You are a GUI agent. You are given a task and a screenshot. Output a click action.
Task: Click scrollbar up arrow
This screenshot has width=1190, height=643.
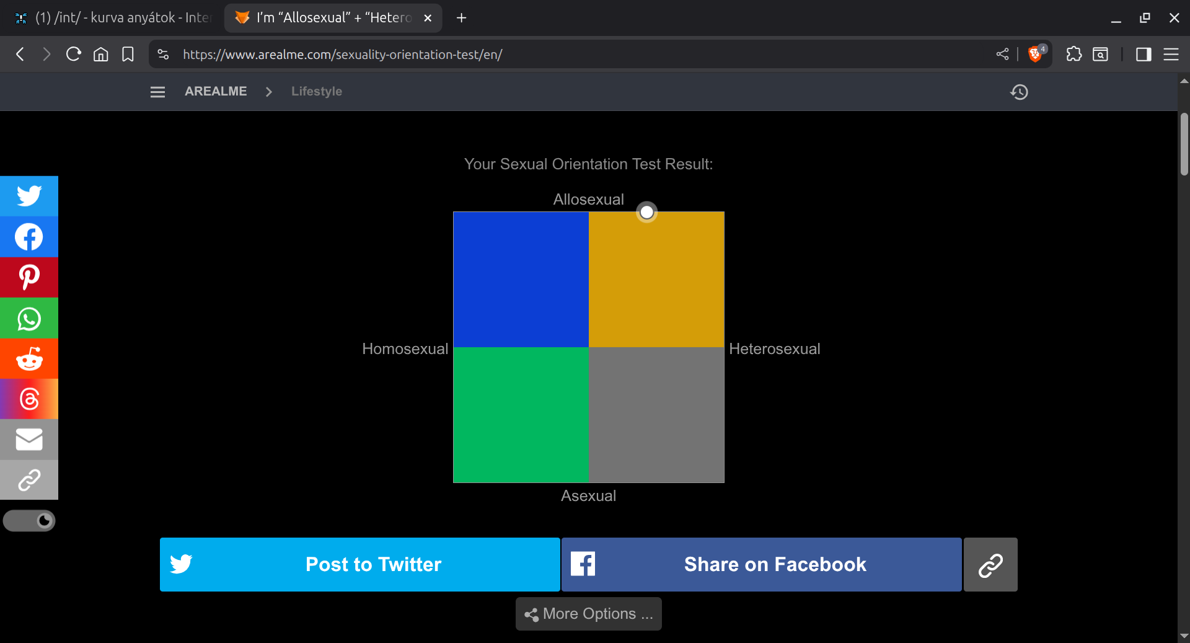[1184, 81]
